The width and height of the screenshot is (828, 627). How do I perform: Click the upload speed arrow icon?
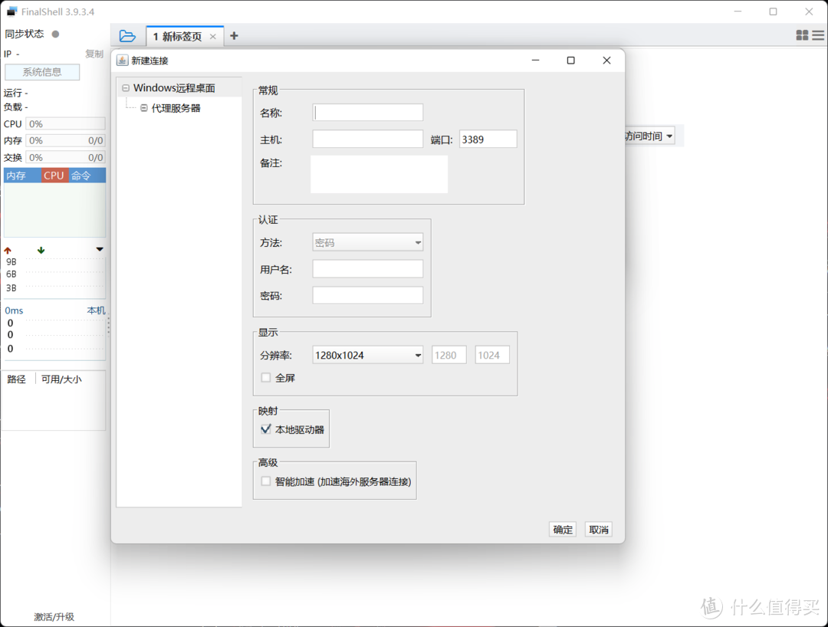pyautogui.click(x=8, y=250)
